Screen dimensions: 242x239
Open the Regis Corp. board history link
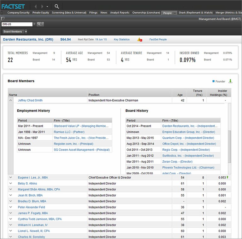click(186, 150)
